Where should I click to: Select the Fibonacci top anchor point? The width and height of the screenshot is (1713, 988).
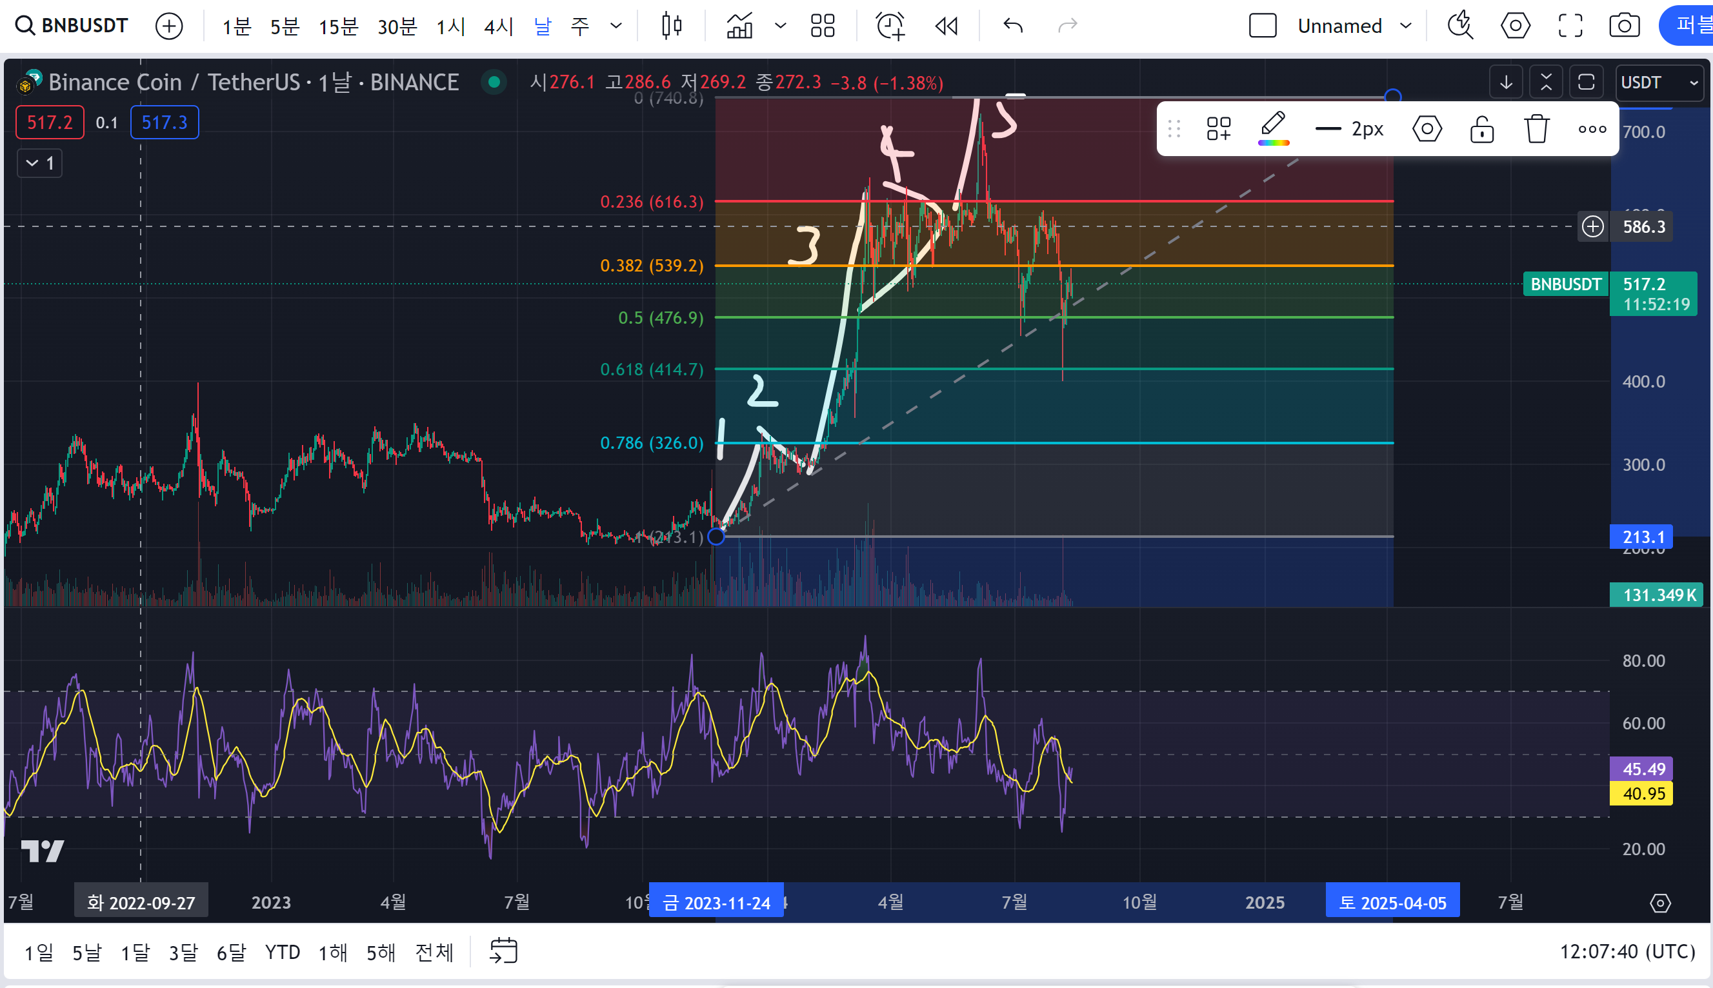click(x=1393, y=97)
